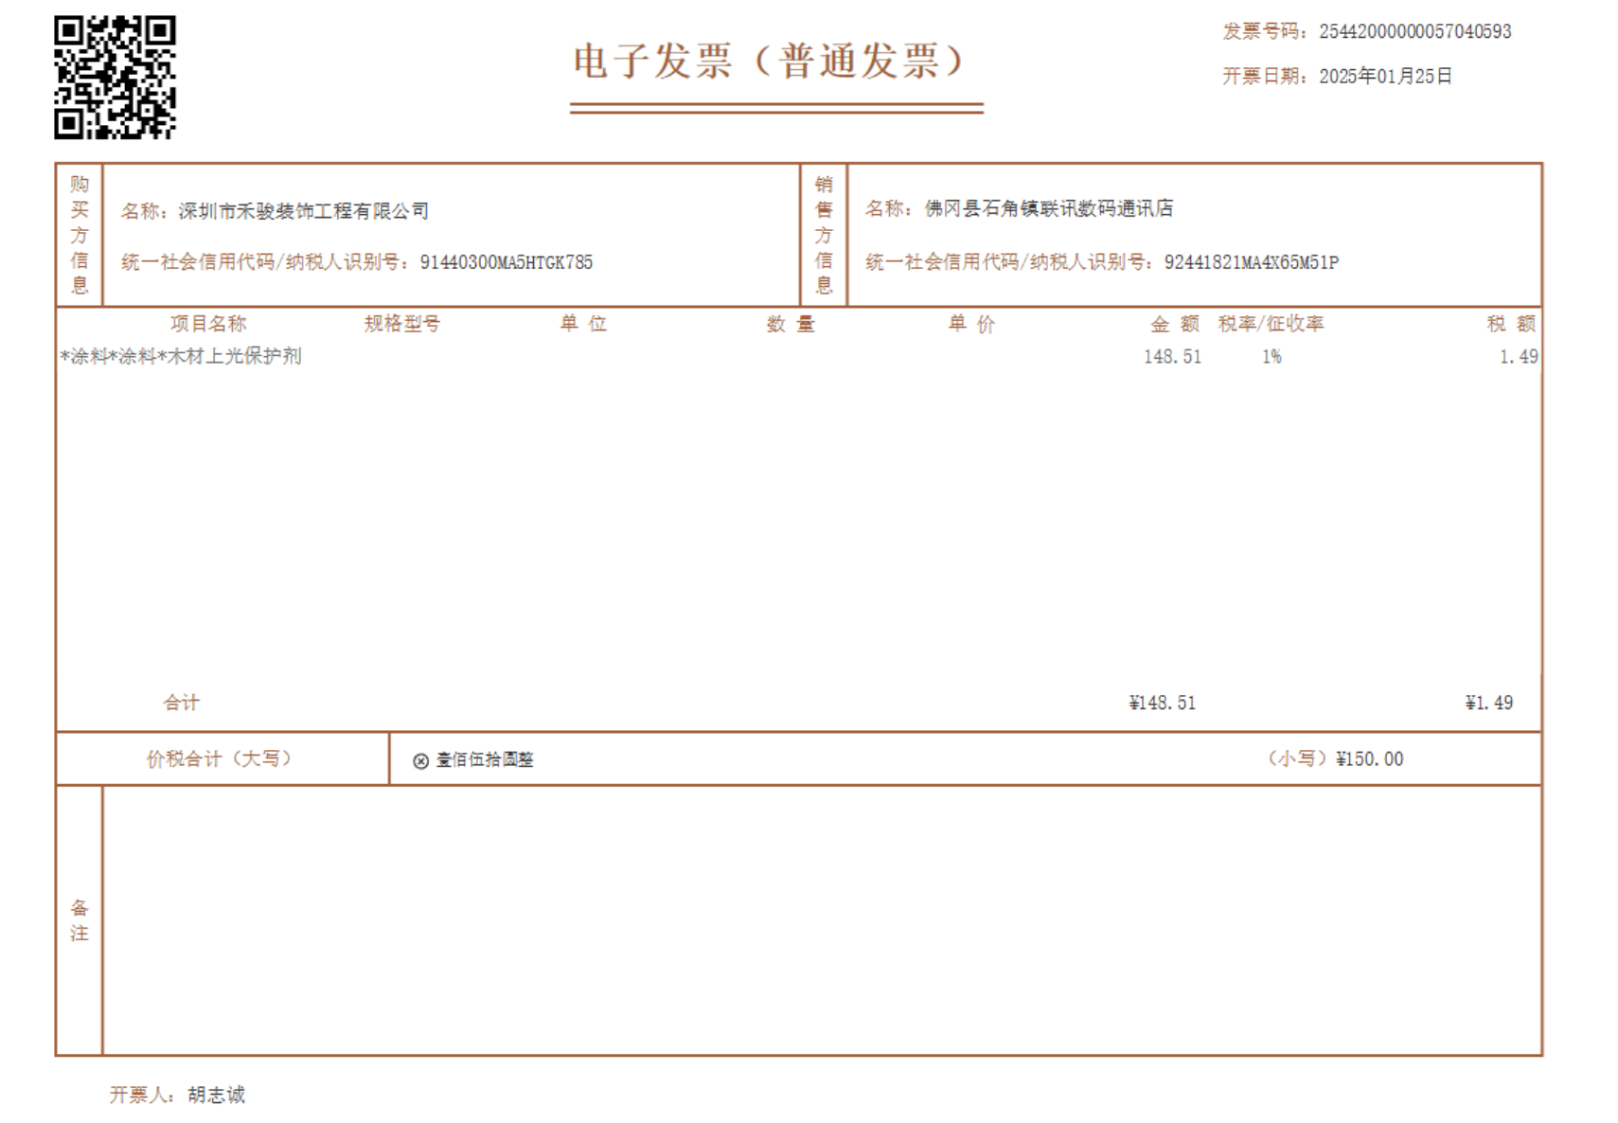
Task: Click the 合计 label
Action: 181,703
